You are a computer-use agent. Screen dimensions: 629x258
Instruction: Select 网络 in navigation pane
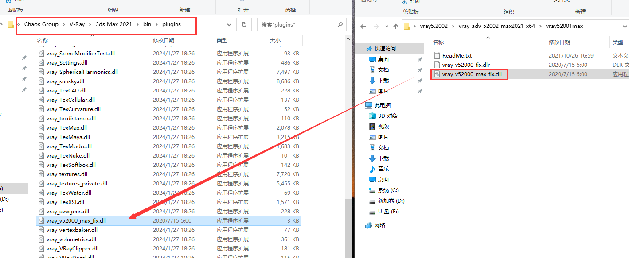click(x=380, y=226)
